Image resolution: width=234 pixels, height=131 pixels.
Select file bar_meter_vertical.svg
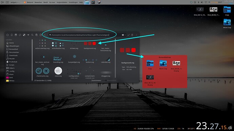[42, 60]
